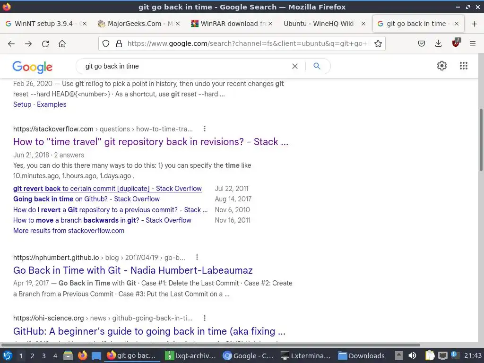This screenshot has height=363, width=484.
Task: Switch to virtual desktop 3
Action: tap(44, 356)
